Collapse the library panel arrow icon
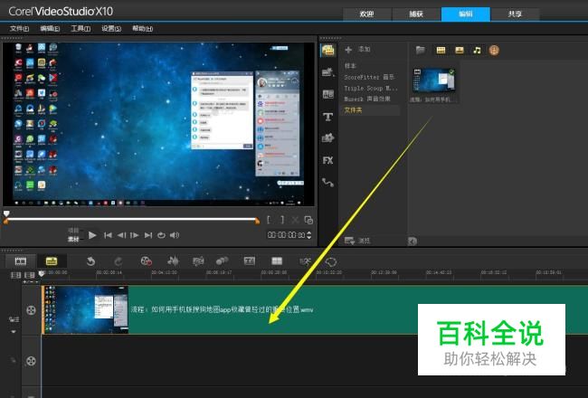This screenshot has height=398, width=588. tap(413, 241)
